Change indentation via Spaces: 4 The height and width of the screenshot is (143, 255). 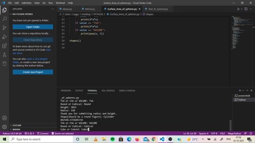pos(204,133)
